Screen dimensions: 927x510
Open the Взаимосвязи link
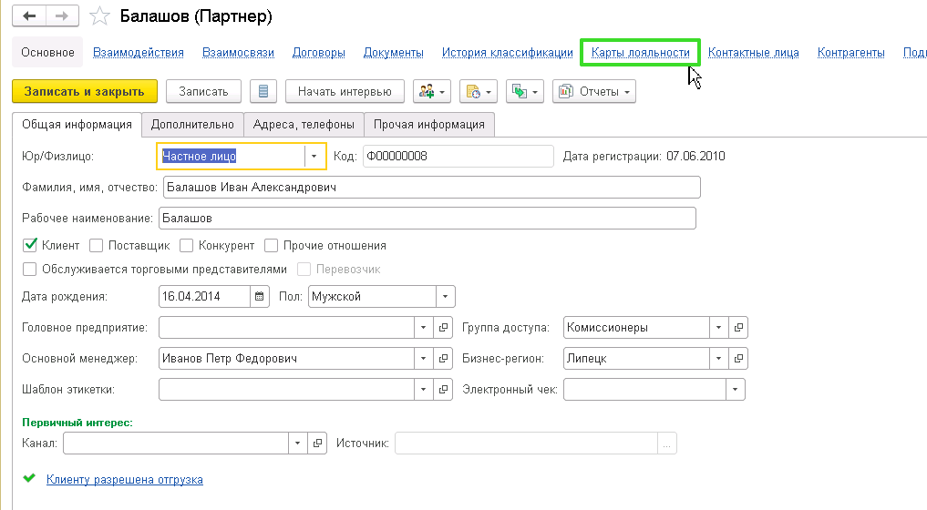click(238, 53)
